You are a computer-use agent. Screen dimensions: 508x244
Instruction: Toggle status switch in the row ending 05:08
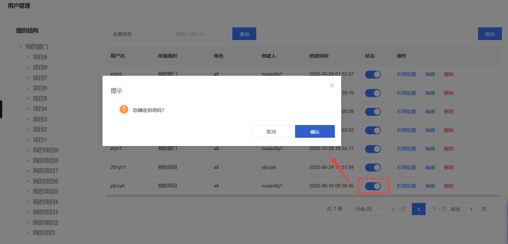pos(373,112)
